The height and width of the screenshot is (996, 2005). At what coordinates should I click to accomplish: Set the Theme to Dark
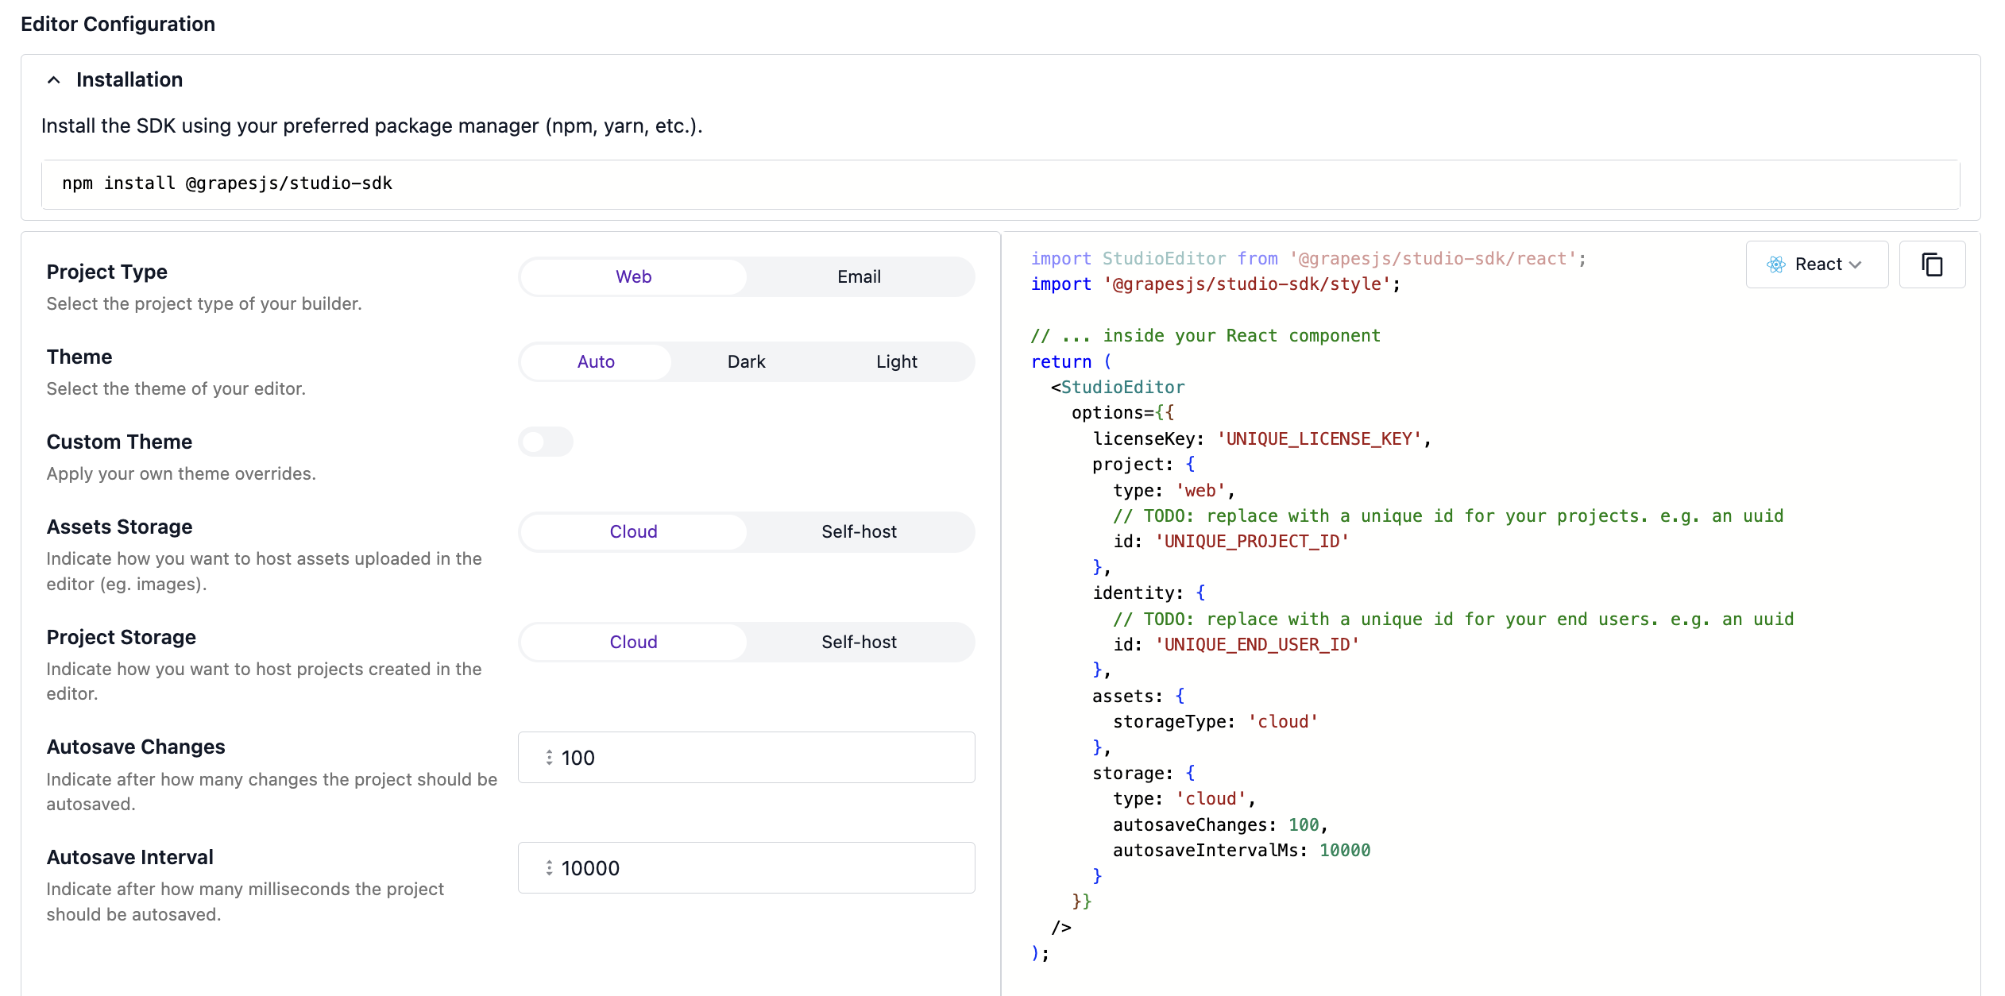[746, 361]
